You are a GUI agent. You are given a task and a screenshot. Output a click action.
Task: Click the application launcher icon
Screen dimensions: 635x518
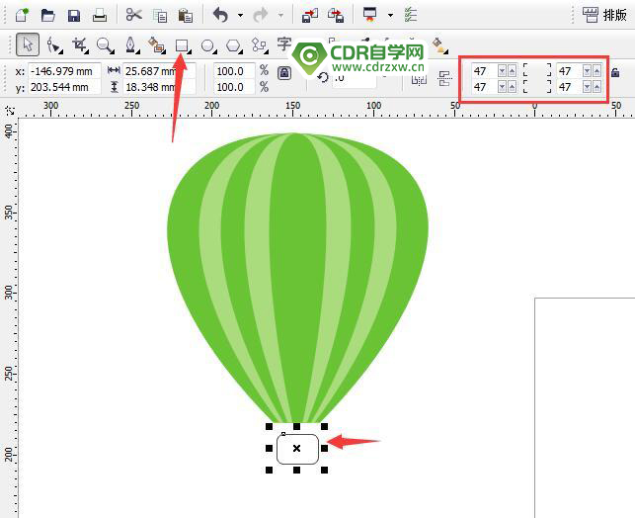coord(369,15)
